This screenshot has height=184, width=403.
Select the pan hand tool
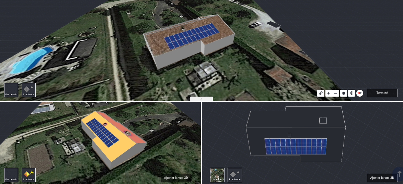click(x=344, y=93)
